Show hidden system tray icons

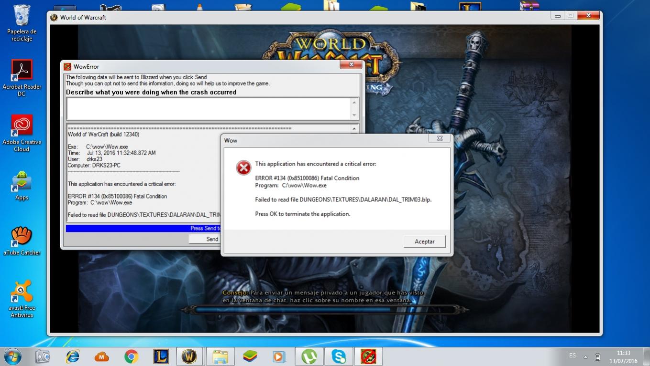[x=585, y=356]
